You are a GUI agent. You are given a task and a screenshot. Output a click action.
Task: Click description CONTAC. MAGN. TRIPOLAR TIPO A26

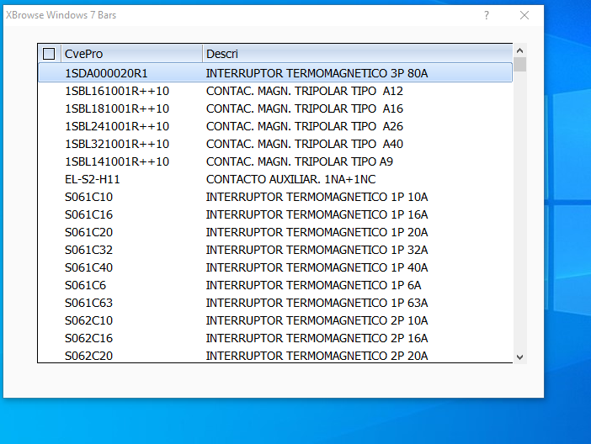[305, 126]
